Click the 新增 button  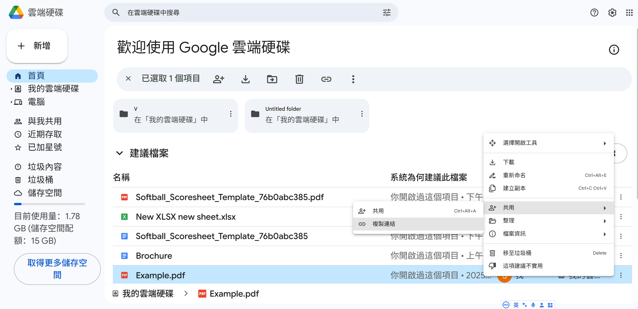[37, 46]
